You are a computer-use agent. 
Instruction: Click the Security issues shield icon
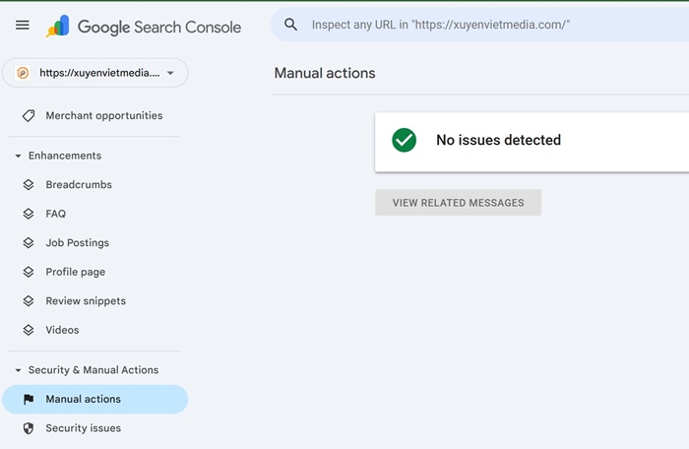(x=29, y=428)
